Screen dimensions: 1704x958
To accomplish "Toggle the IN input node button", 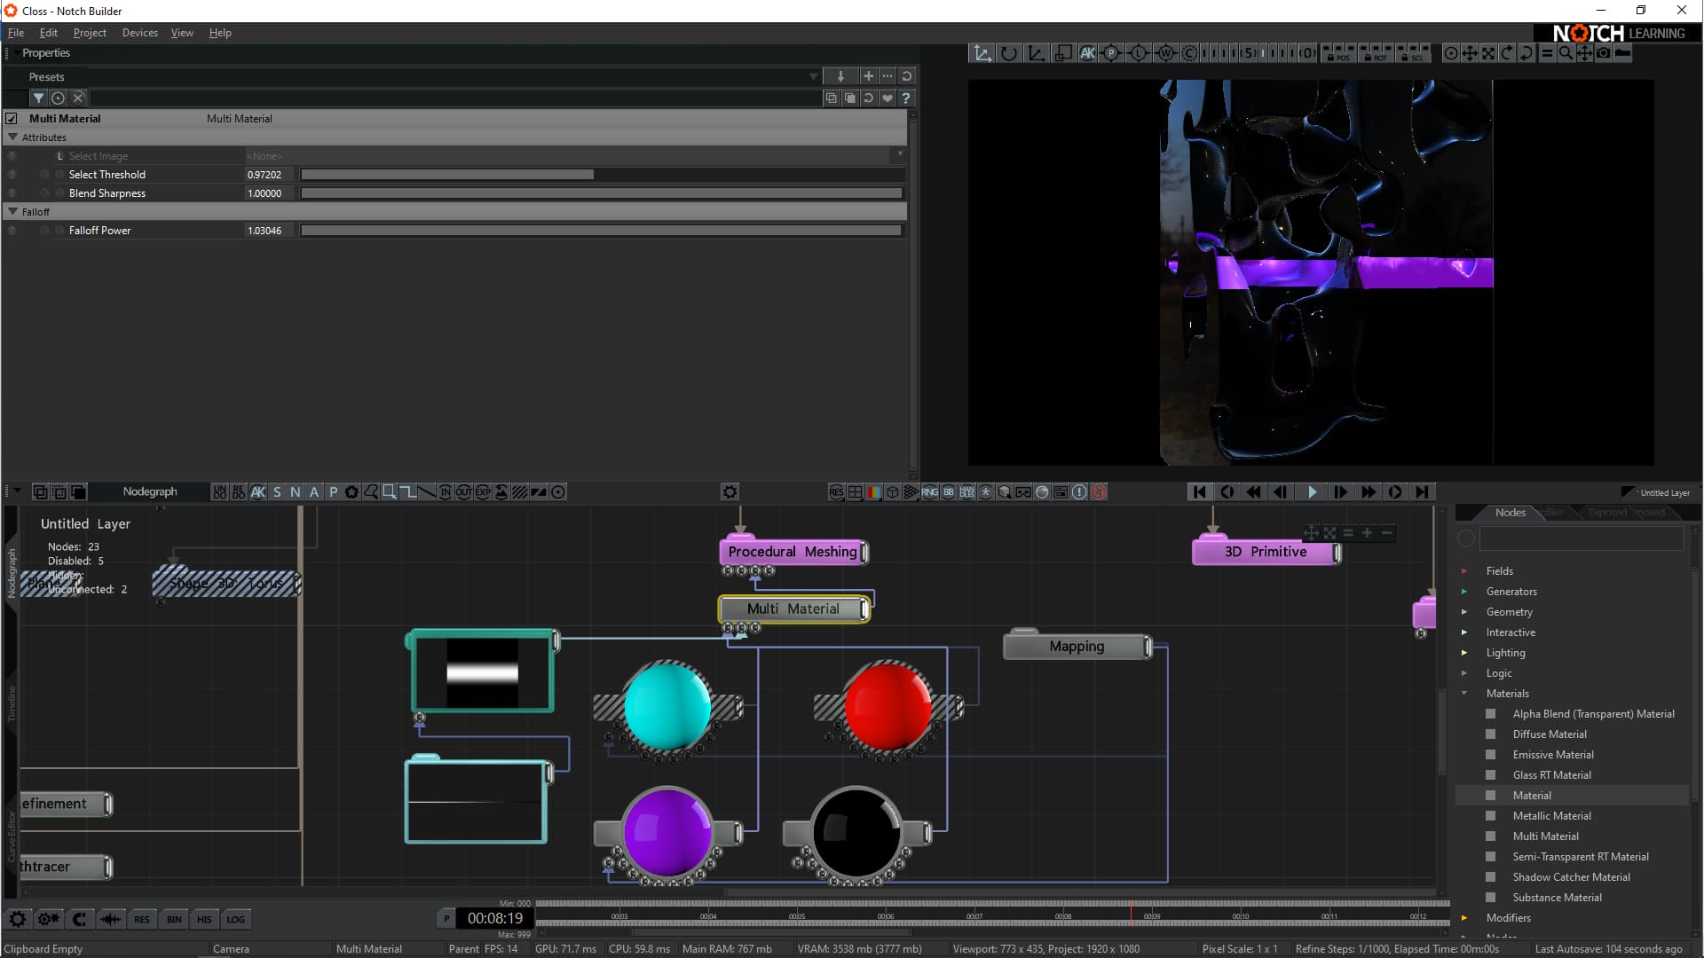I will (x=445, y=491).
